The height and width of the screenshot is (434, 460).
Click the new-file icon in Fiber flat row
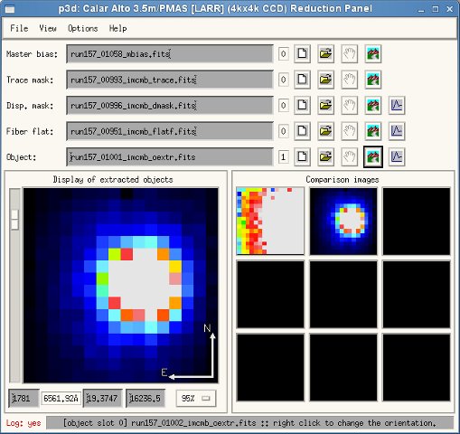[x=302, y=131]
